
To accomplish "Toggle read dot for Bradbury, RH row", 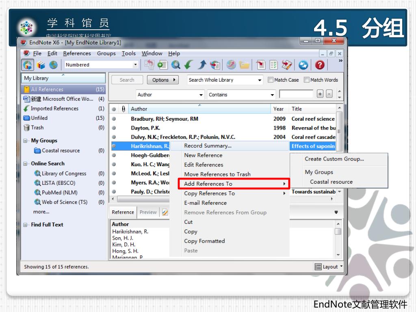I will pyautogui.click(x=114, y=119).
